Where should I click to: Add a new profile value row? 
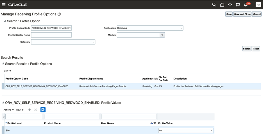tap(30, 110)
